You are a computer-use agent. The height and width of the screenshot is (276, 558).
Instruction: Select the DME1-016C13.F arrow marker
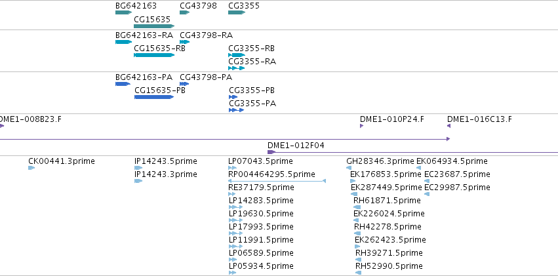448,126
